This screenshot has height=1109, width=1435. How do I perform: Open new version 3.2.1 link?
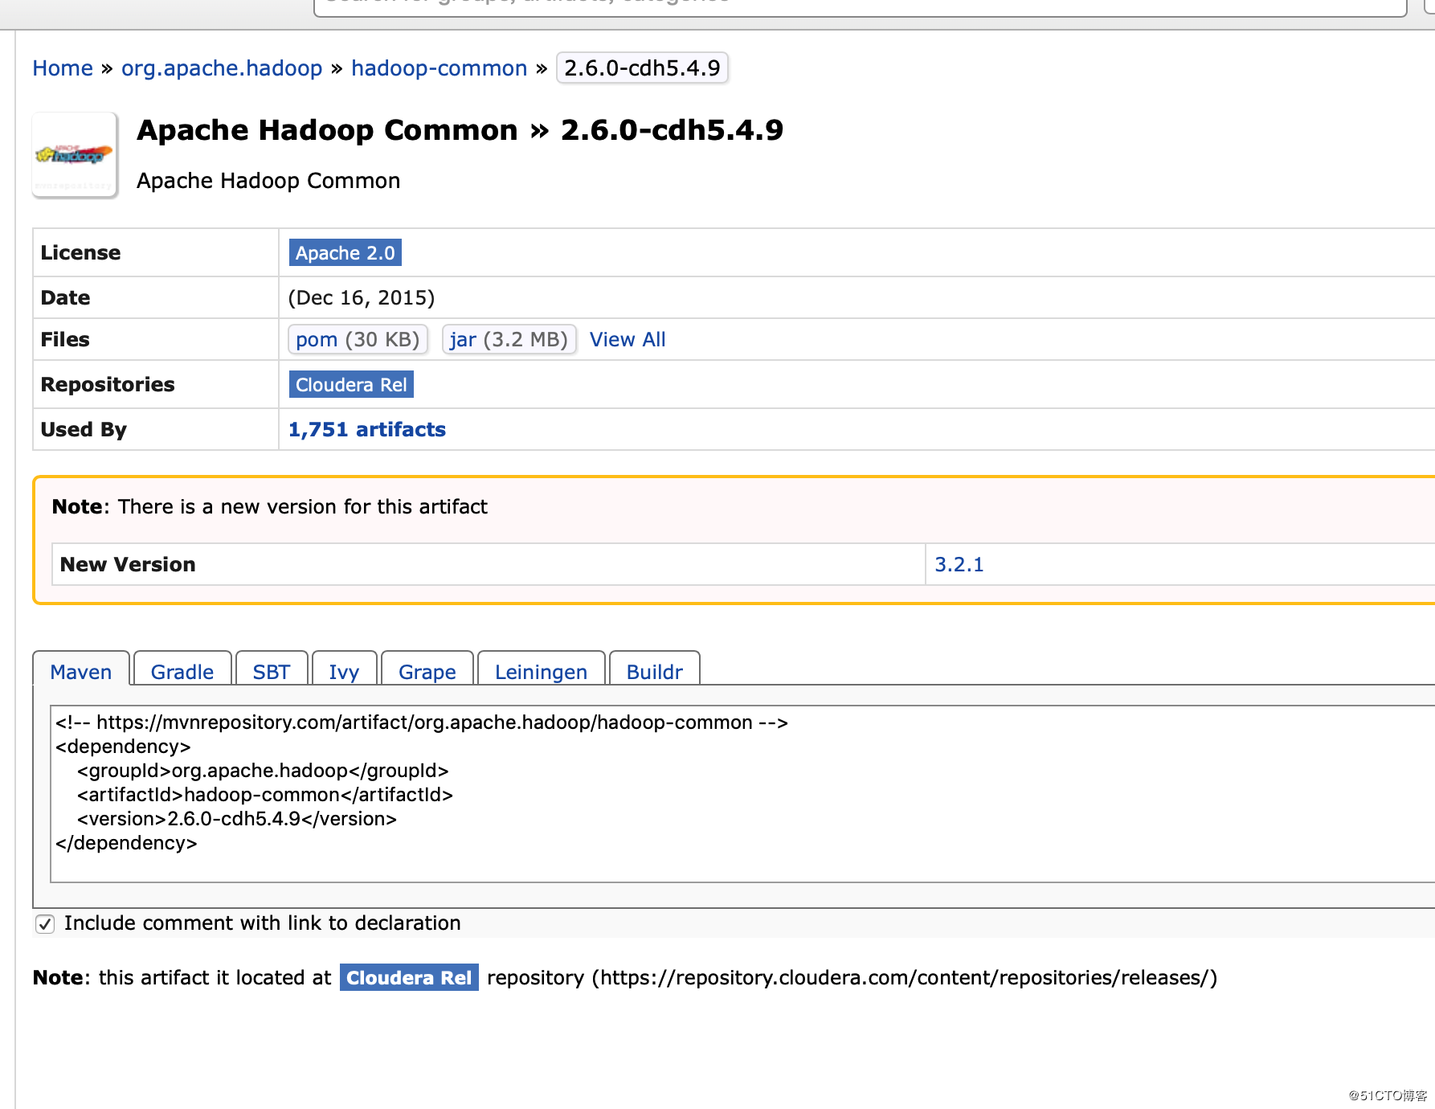coord(959,565)
